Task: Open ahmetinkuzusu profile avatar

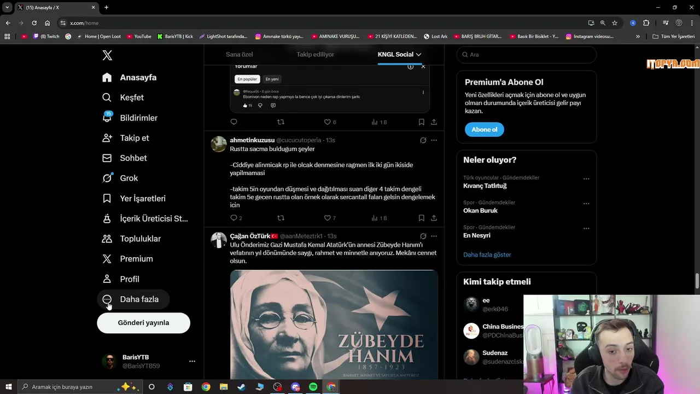Action: click(219, 144)
